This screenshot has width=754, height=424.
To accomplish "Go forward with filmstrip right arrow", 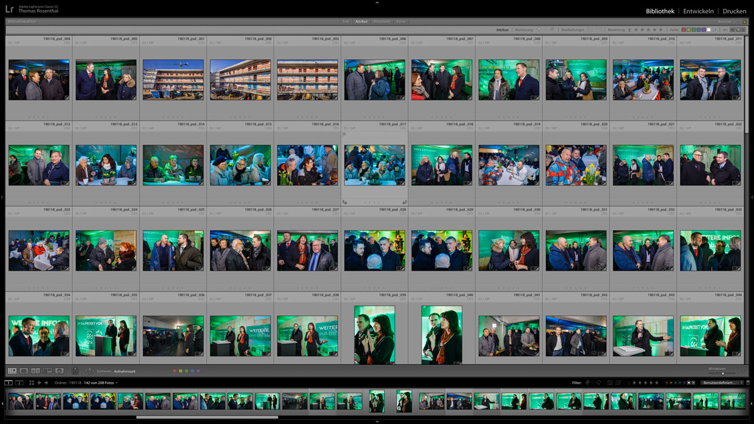I will 46,383.
